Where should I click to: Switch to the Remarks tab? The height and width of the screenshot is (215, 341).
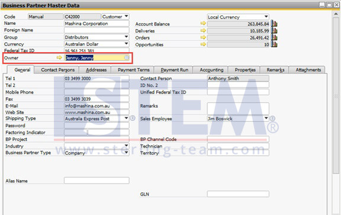click(x=275, y=70)
